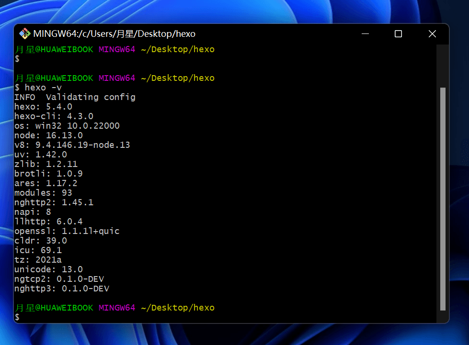Click the topmost '~/Desktop/hexo' path text

coord(178,49)
